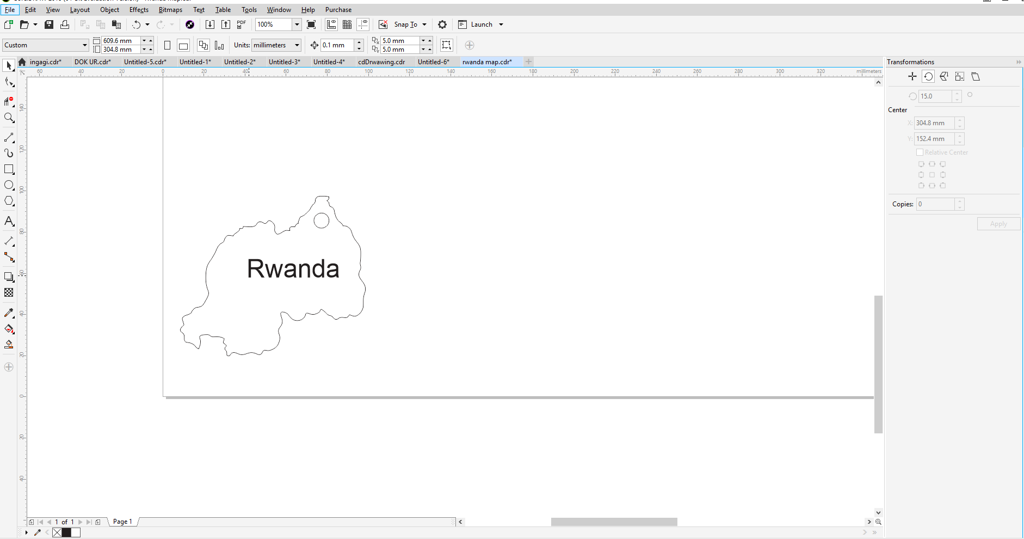Select the Zoom tool in toolbox

pos(9,118)
